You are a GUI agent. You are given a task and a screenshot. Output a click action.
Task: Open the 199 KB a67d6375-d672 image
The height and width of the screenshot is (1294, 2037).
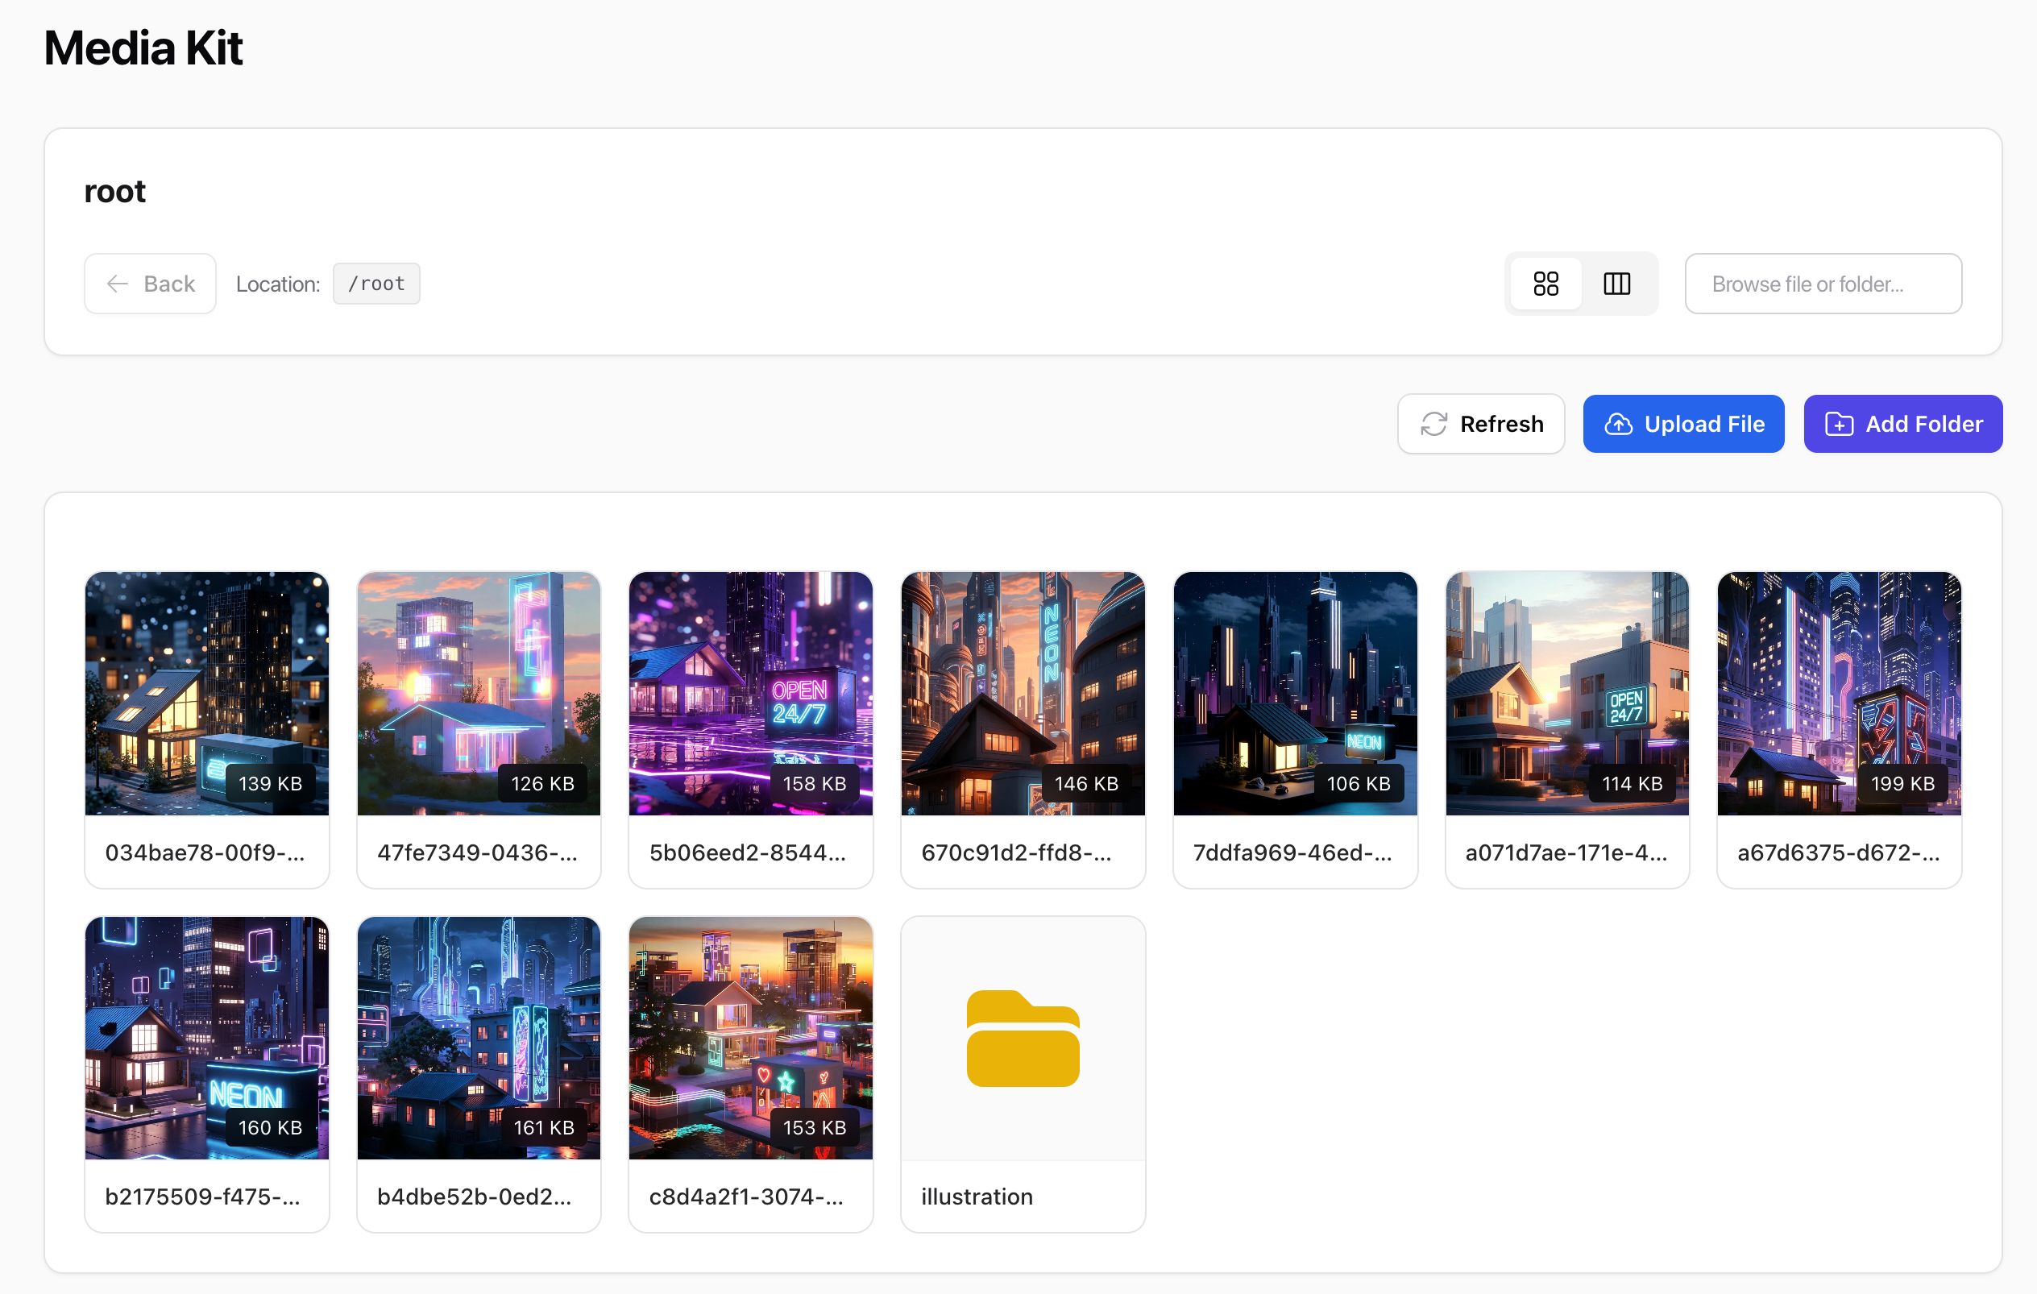[1838, 693]
